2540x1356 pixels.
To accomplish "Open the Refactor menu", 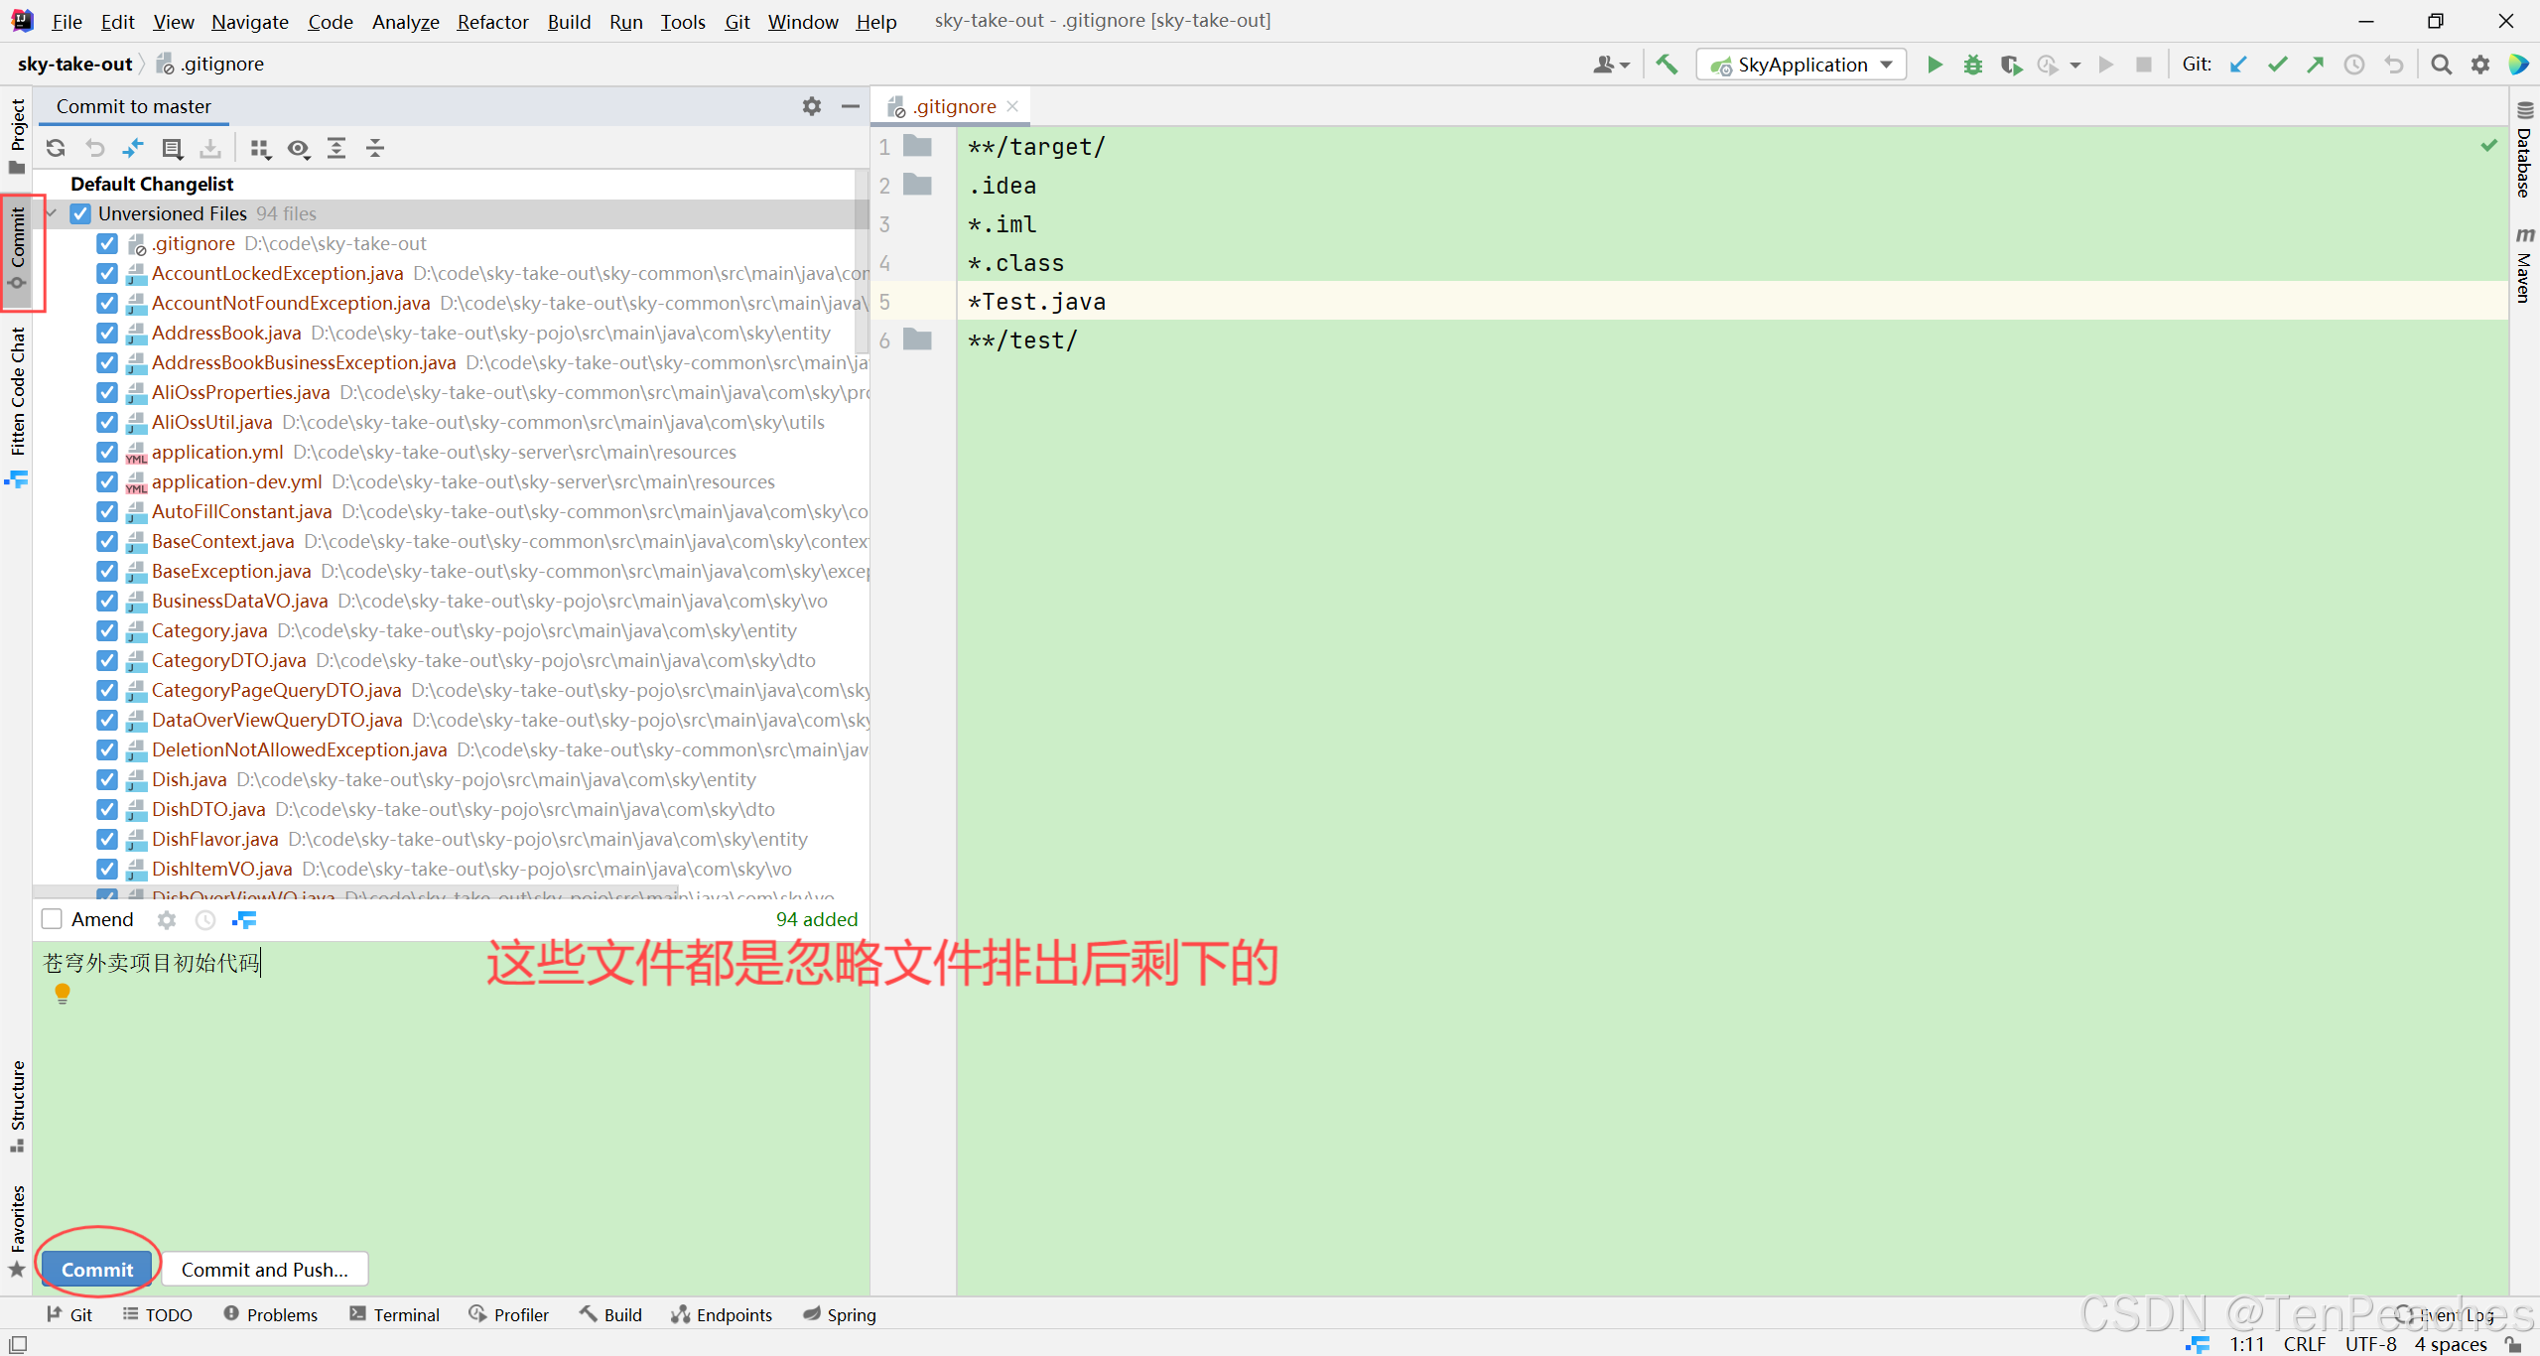I will click(492, 21).
